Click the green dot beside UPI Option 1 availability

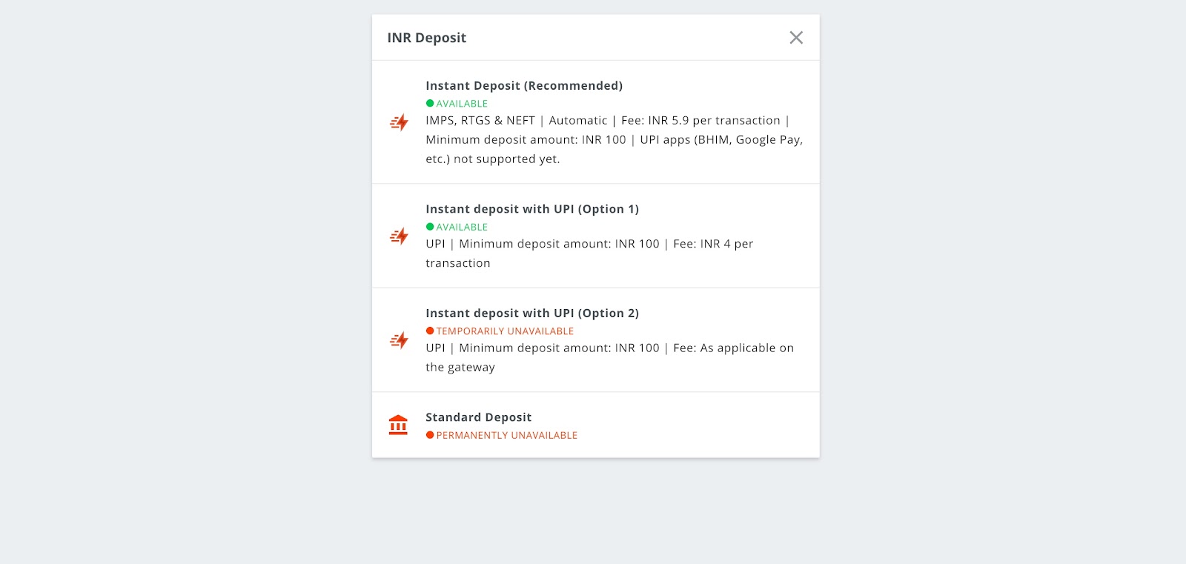click(431, 227)
